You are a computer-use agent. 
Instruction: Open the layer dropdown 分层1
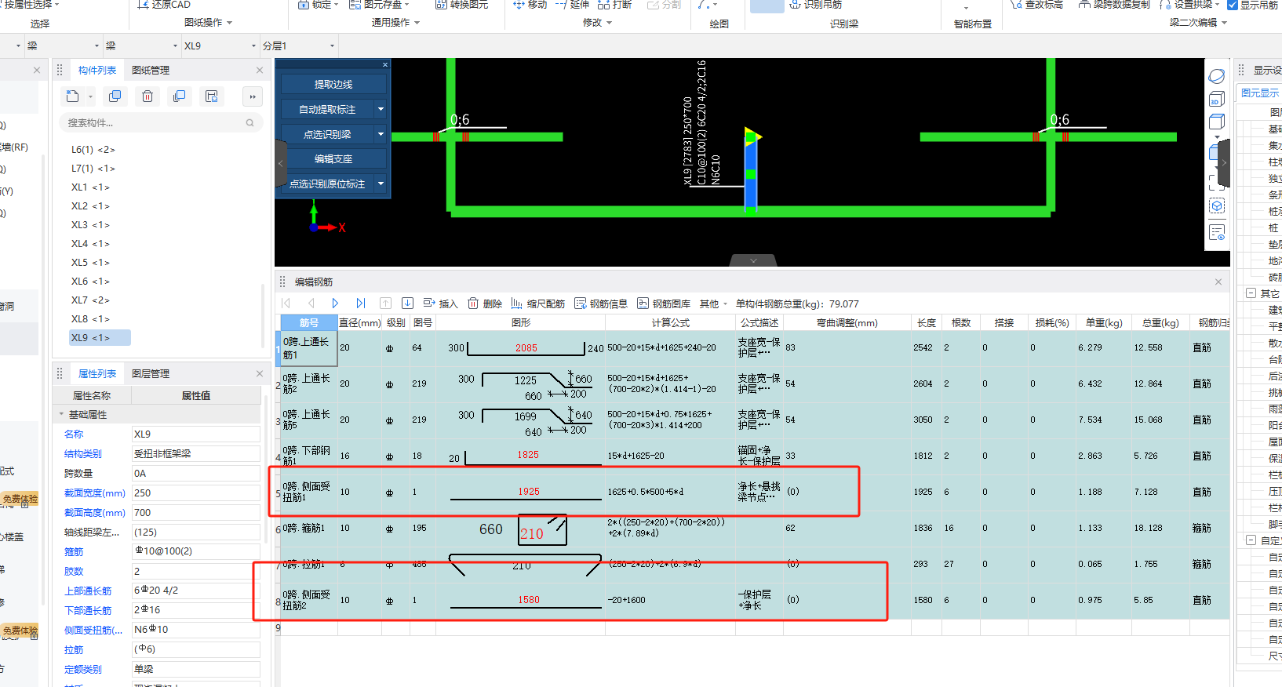pos(298,45)
